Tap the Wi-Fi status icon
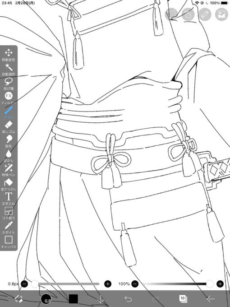Screen dimensions: 230x307 (x=197, y=3)
